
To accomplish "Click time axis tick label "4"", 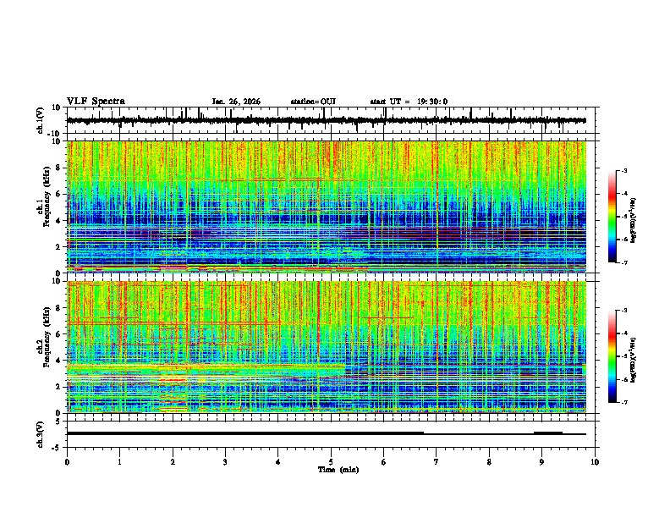I will [278, 462].
